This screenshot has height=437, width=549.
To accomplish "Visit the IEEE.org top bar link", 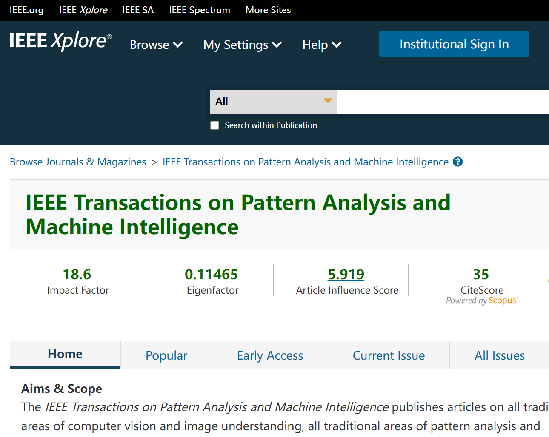I will click(x=26, y=10).
